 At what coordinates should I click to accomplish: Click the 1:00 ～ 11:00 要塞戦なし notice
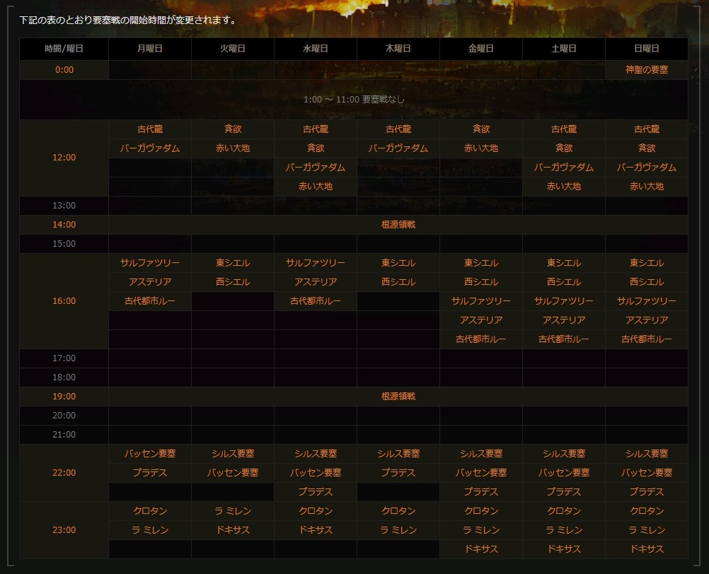[x=354, y=100]
